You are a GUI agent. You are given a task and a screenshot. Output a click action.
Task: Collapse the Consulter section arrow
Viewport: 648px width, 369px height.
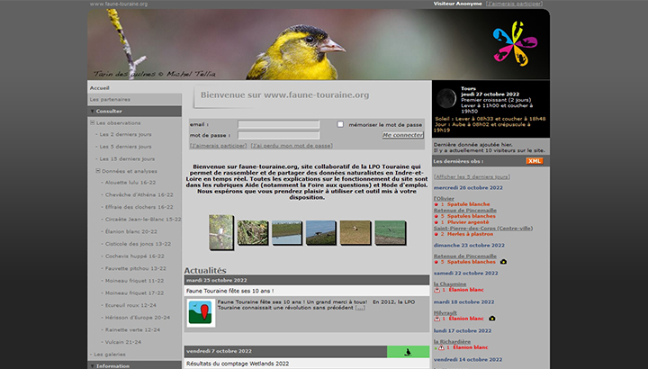click(92, 112)
